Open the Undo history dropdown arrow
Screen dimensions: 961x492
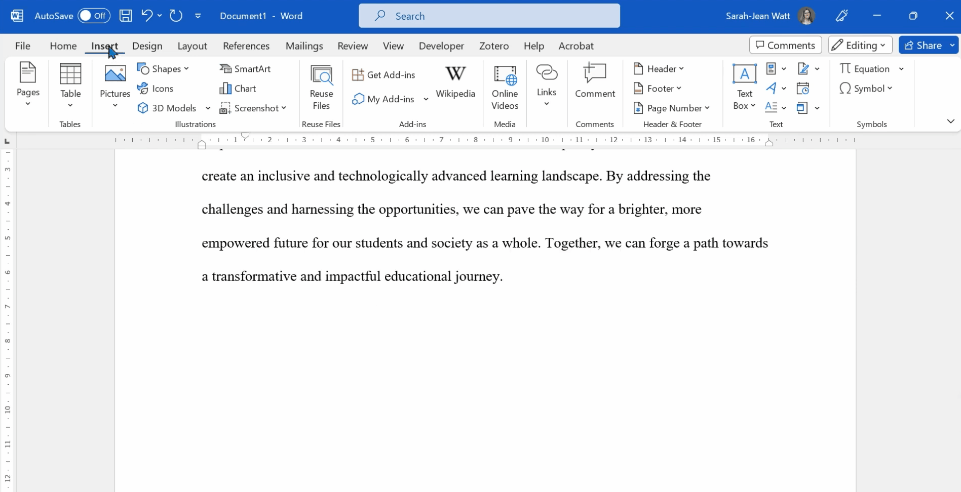tap(160, 16)
